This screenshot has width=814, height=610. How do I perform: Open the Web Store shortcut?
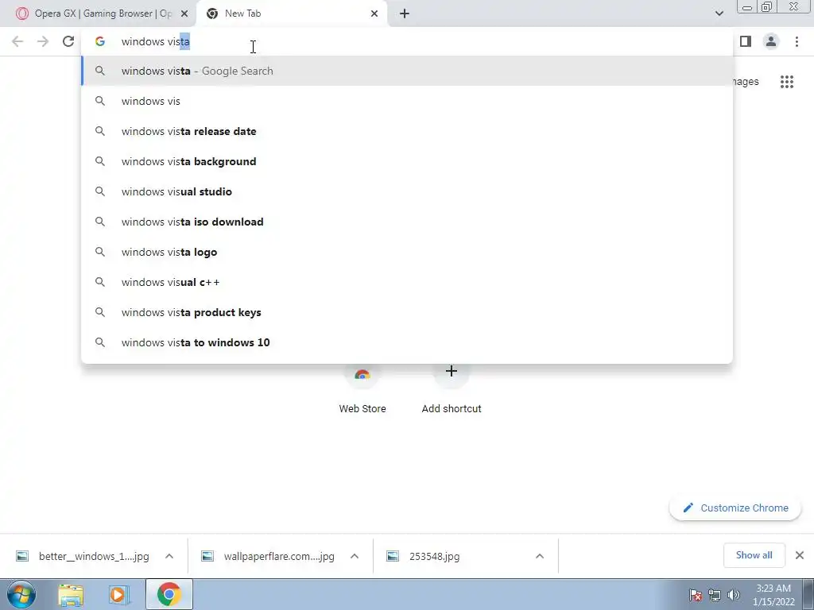point(362,389)
